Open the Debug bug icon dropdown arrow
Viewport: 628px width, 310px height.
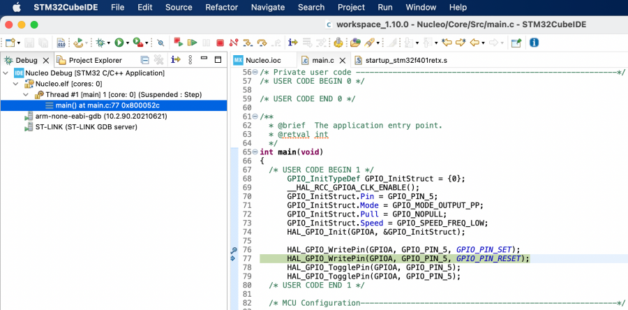[x=109, y=43]
